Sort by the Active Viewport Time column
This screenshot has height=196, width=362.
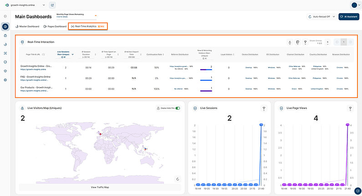pos(141,55)
